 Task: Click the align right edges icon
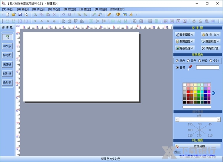pos(70,21)
